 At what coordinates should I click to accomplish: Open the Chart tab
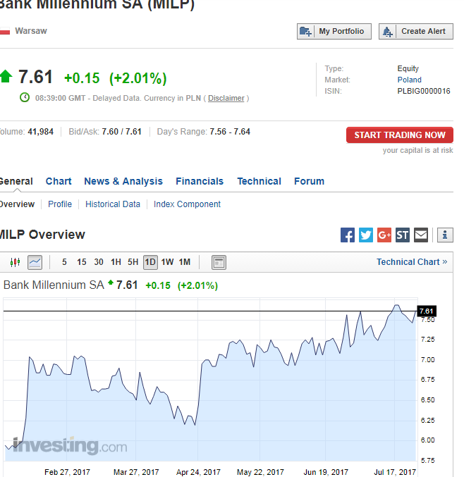tap(59, 181)
